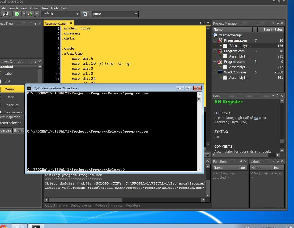Click the cmd.exe window vertical scrollbar thumb
Image resolution: width=294 pixels, height=228 pixels.
pos(199,99)
